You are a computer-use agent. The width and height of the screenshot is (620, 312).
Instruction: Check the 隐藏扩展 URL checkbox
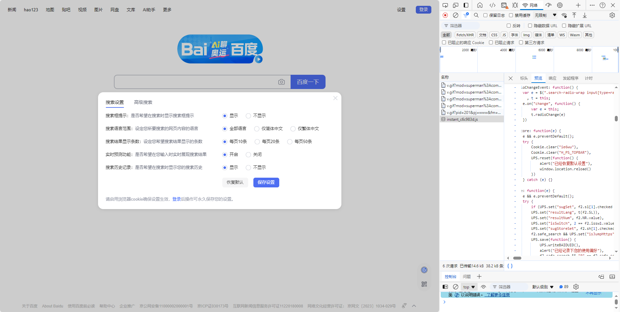tap(564, 26)
